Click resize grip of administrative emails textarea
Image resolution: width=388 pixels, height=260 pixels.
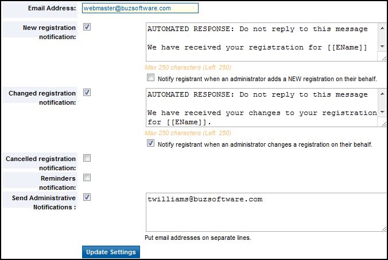pos(383,228)
